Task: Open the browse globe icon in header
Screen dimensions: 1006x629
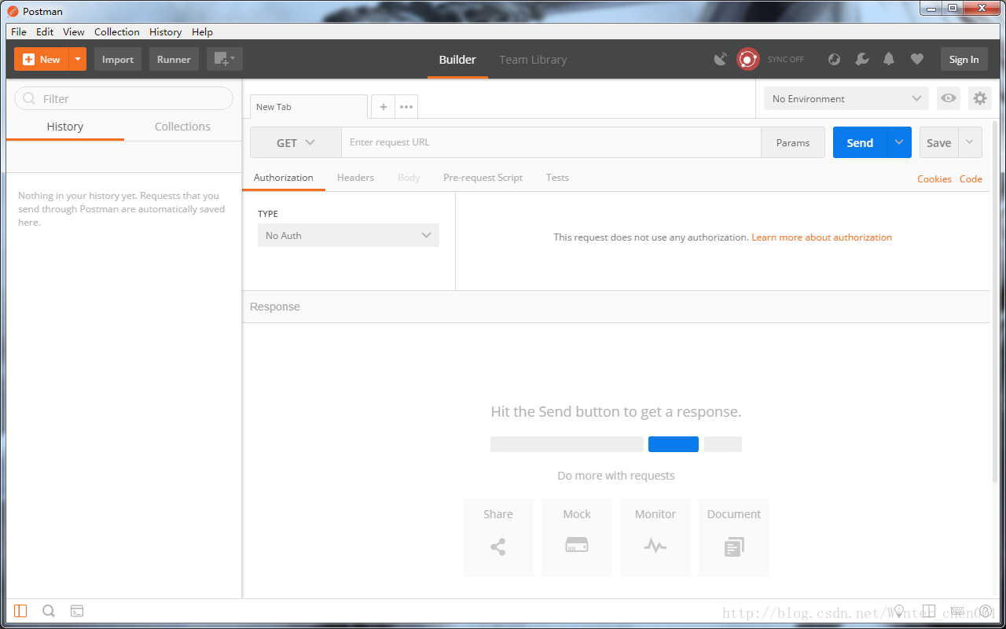Action: click(835, 59)
